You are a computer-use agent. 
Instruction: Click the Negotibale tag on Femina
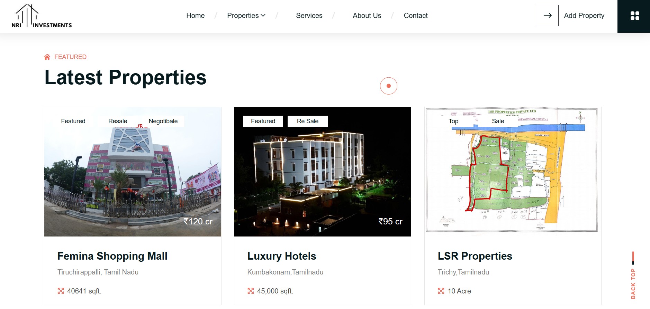(x=163, y=121)
